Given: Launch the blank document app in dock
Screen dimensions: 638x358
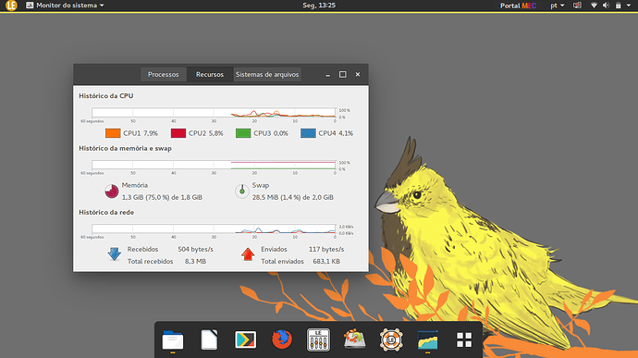Looking at the screenshot, I should coord(209,339).
